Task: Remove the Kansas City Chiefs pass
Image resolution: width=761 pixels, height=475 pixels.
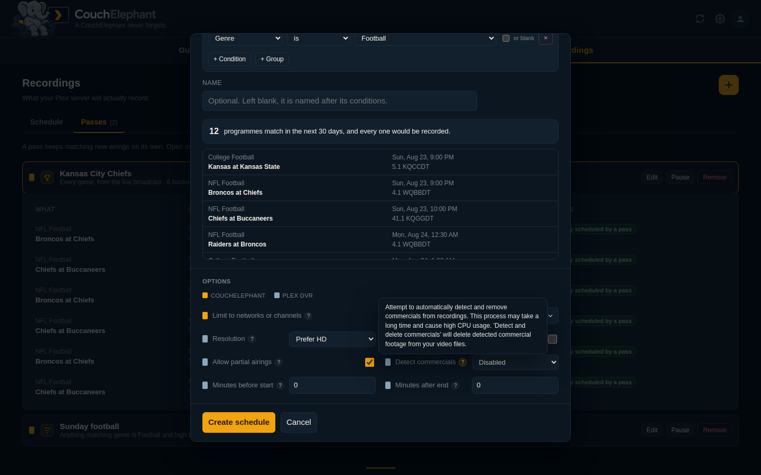Action: coord(714,177)
